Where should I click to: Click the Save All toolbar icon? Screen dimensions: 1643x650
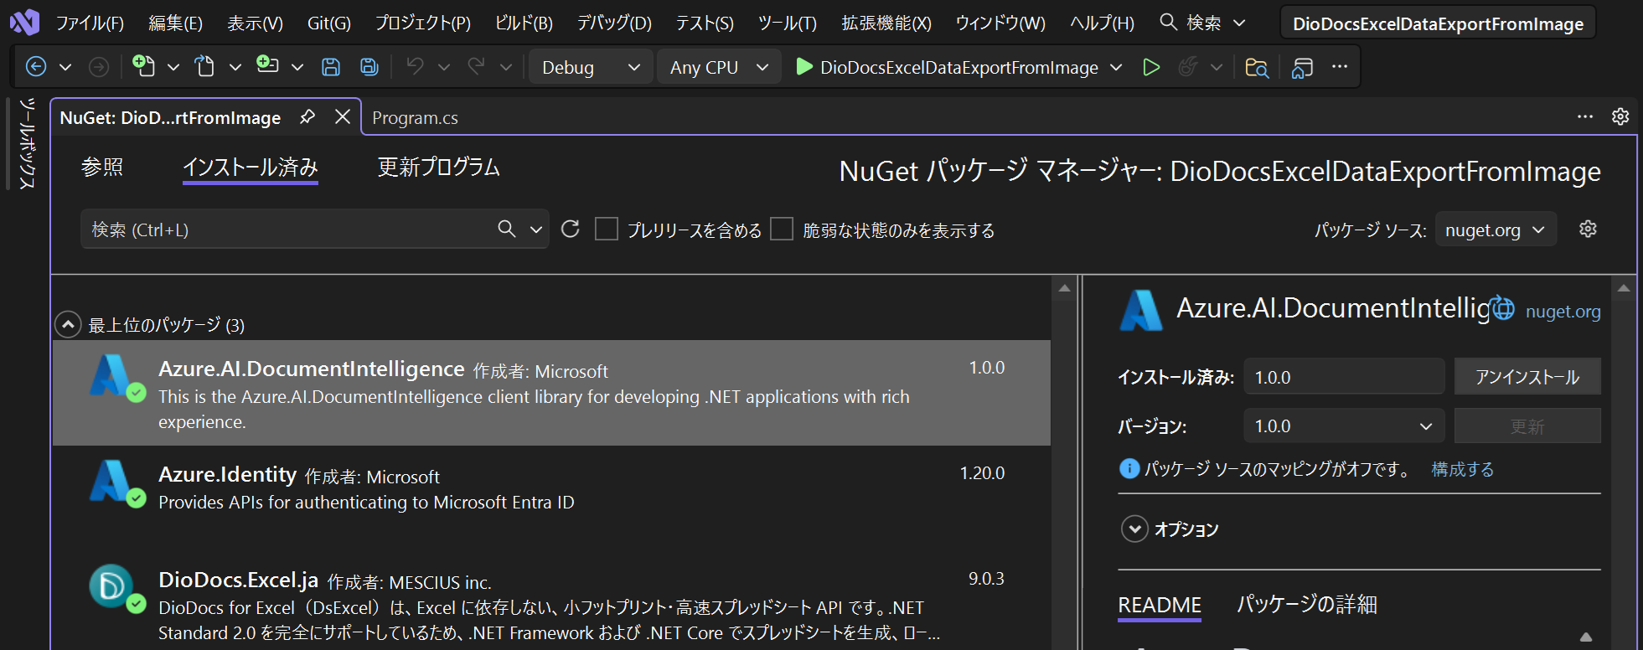pos(369,67)
